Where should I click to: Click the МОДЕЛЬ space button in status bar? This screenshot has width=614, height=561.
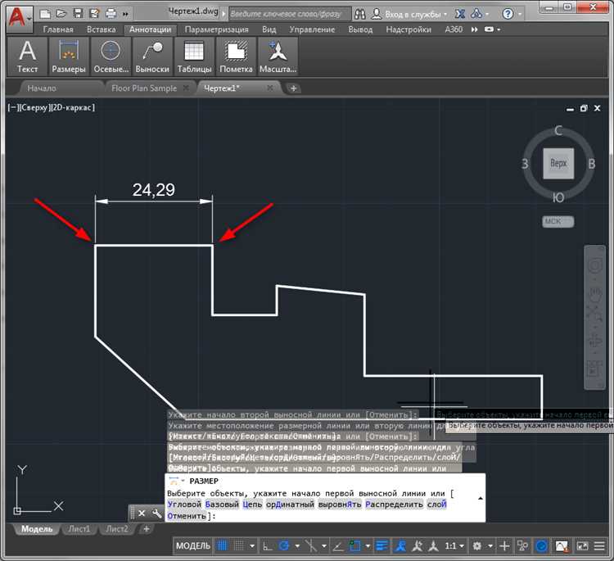pyautogui.click(x=193, y=545)
